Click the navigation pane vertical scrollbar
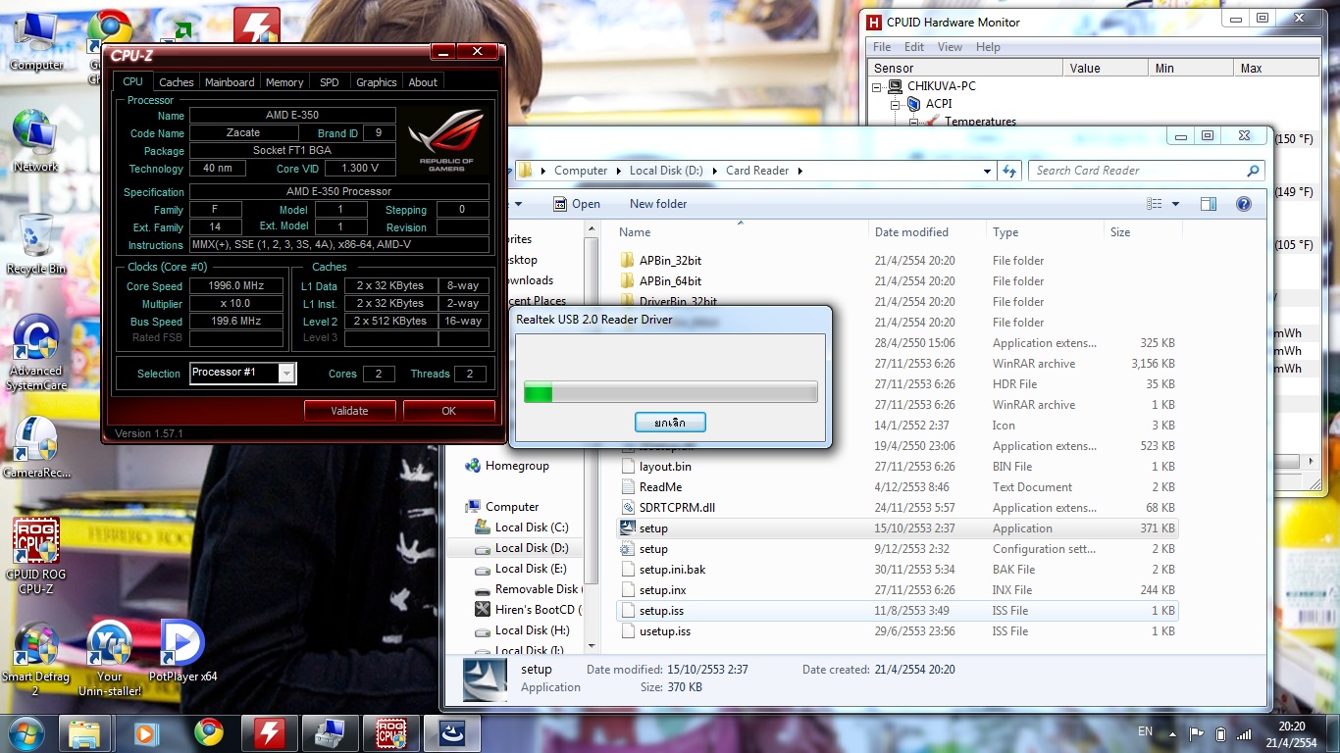 click(x=591, y=435)
